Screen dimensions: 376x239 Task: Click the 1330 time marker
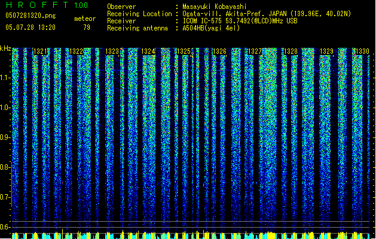tap(362, 51)
